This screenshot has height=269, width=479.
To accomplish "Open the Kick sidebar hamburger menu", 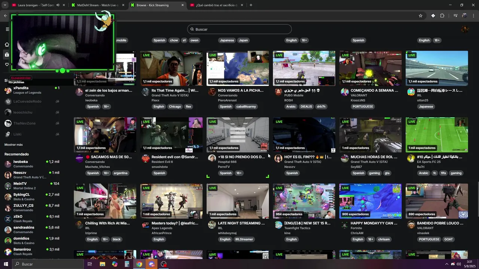I will (x=7, y=29).
